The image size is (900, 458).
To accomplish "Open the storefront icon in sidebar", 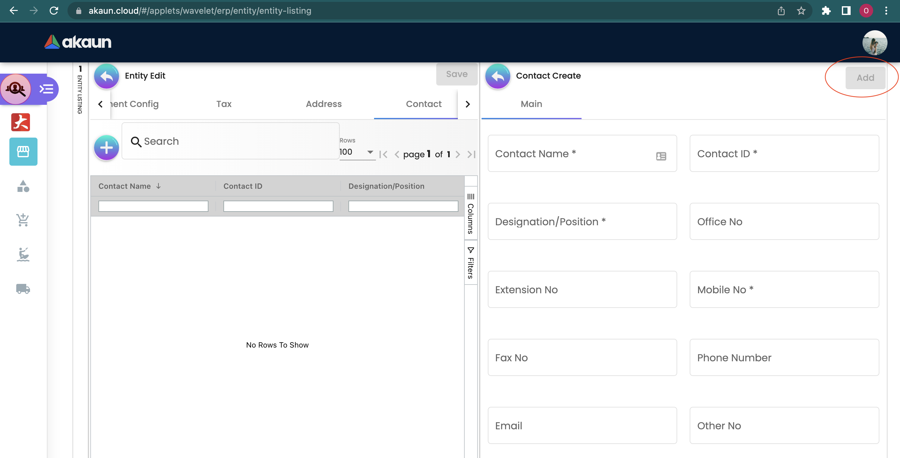I will click(23, 151).
